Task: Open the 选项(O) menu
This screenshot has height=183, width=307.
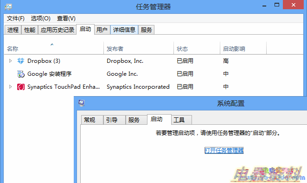Action: pos(40,18)
